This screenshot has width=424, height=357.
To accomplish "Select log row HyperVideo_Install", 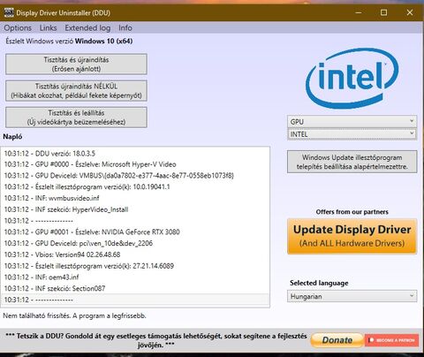I will pos(135,209).
